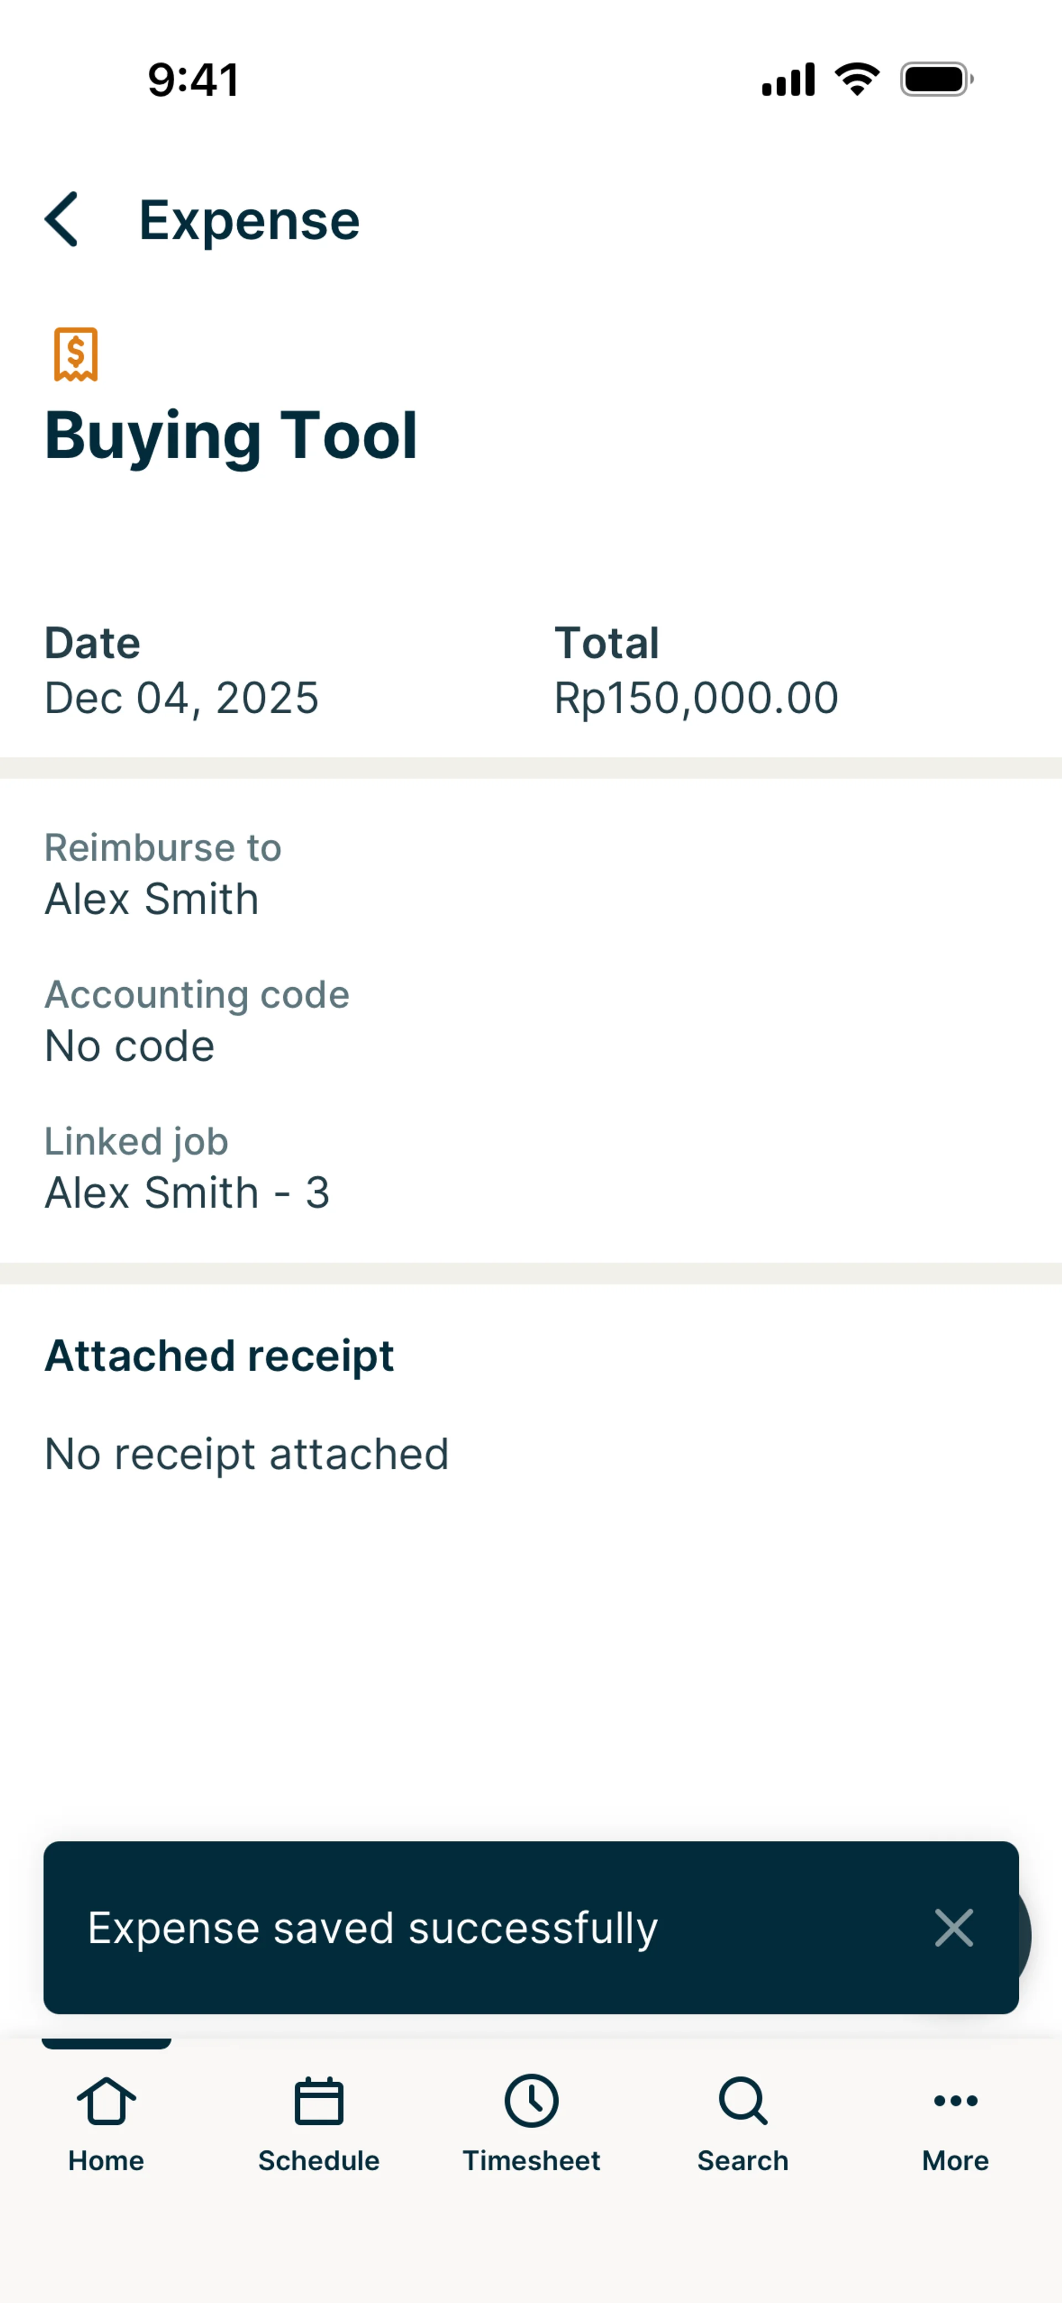The image size is (1062, 2303).
Task: Tap the back arrow icon
Action: coord(62,219)
